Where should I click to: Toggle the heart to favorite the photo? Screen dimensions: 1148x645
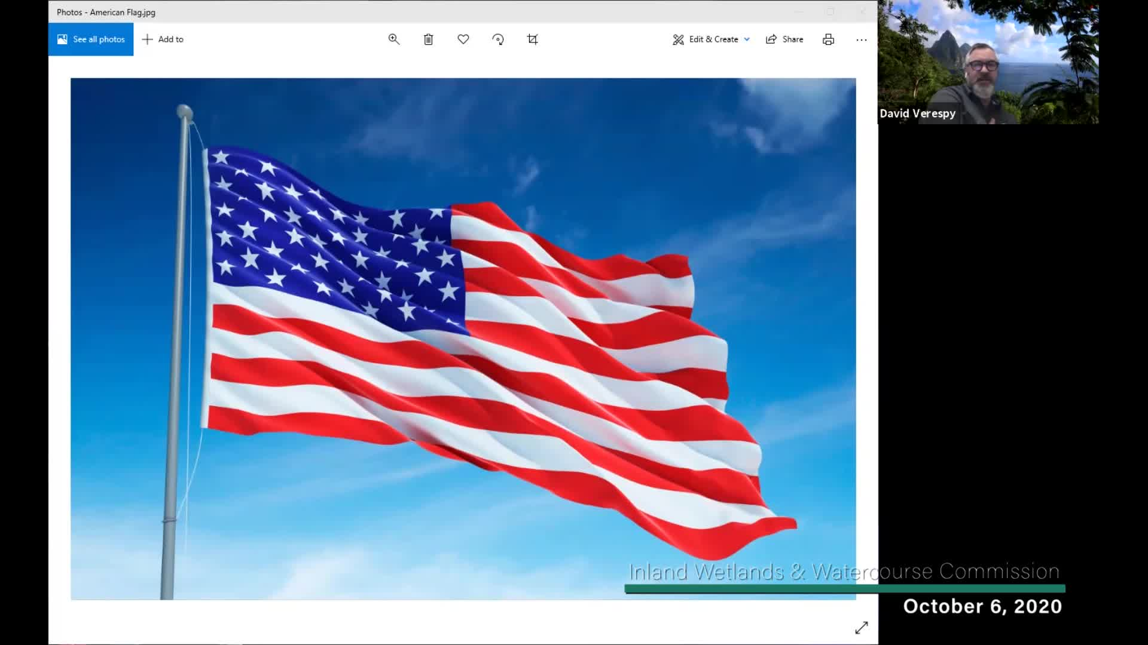tap(463, 39)
